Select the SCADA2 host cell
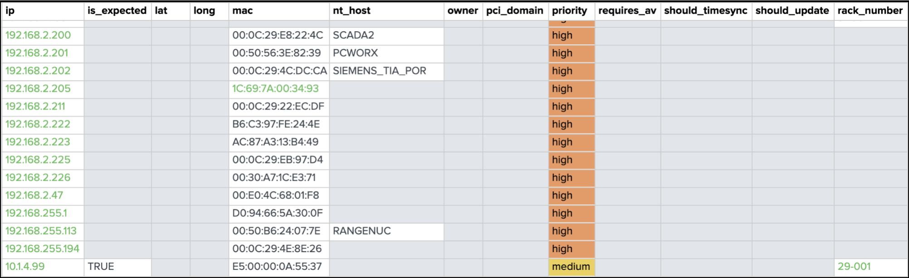The height and width of the screenshot is (278, 909). point(353,35)
